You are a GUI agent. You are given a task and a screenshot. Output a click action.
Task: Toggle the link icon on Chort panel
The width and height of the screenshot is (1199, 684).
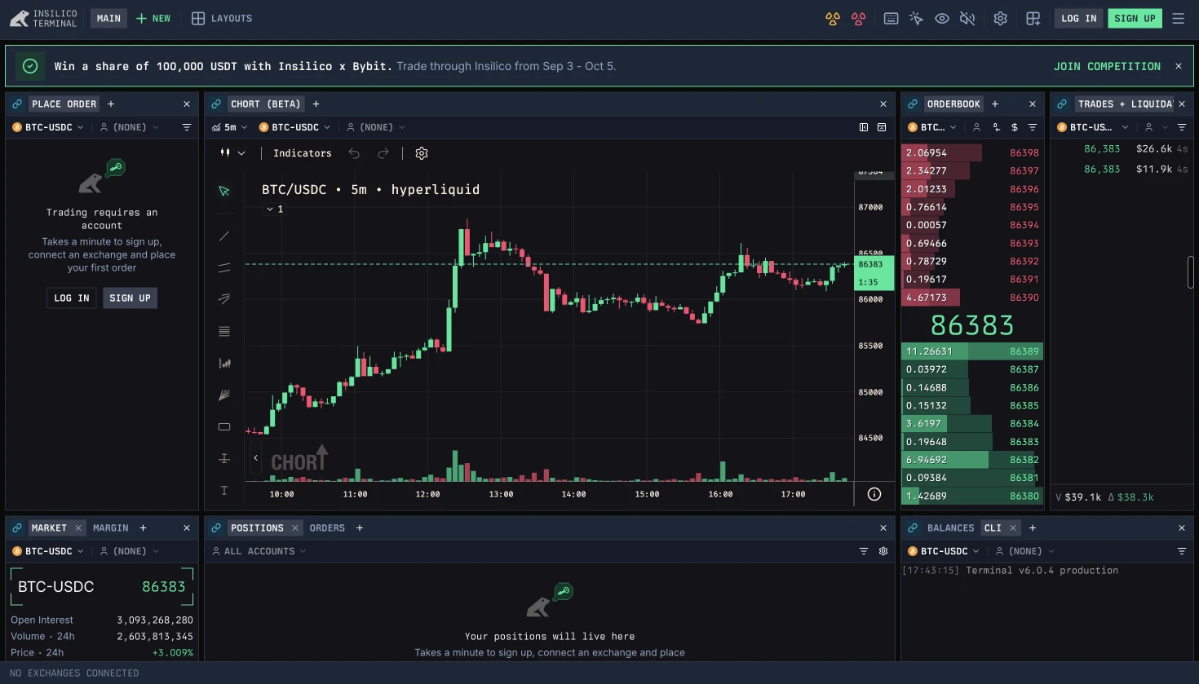point(216,104)
